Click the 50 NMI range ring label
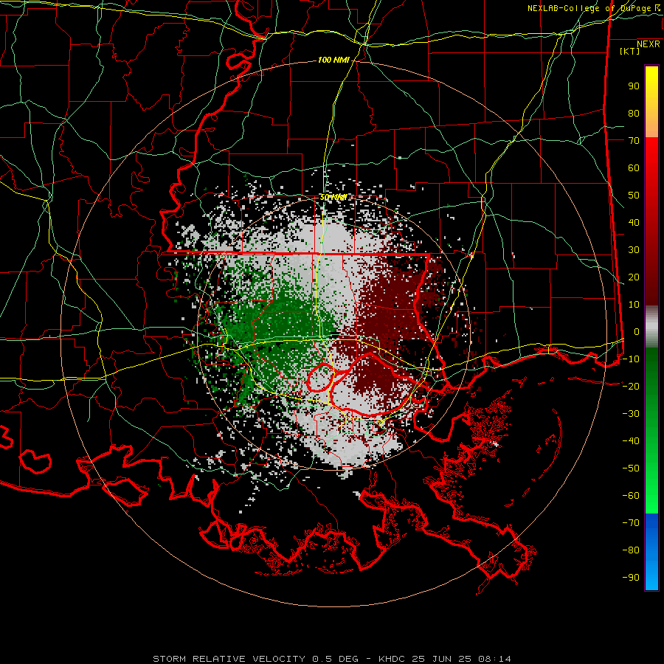This screenshot has width=664, height=664. tap(333, 197)
